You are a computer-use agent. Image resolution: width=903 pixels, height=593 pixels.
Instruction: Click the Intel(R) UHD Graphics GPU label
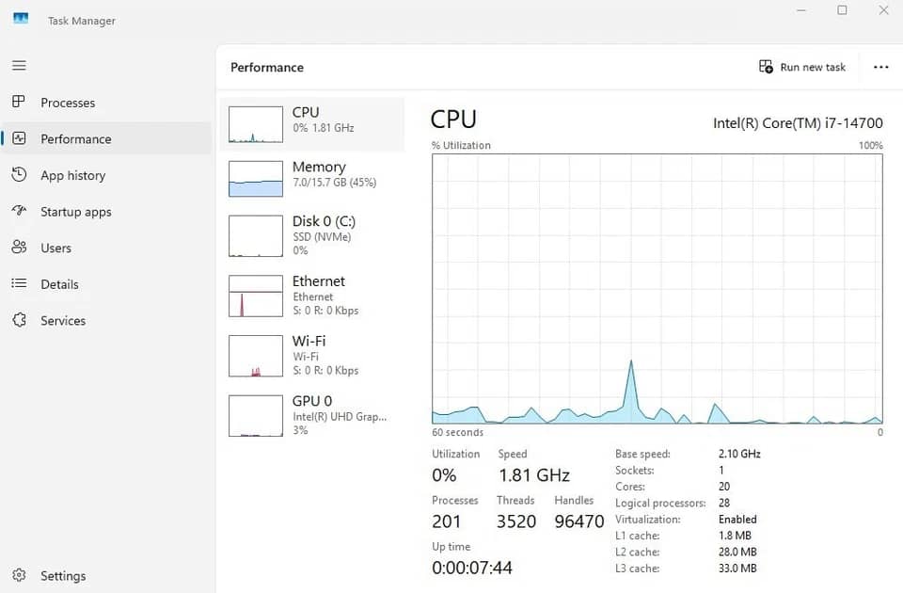tap(340, 417)
